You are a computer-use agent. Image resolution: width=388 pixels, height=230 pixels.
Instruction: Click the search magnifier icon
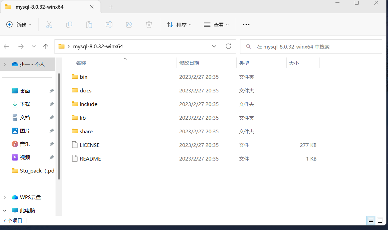[248, 47]
